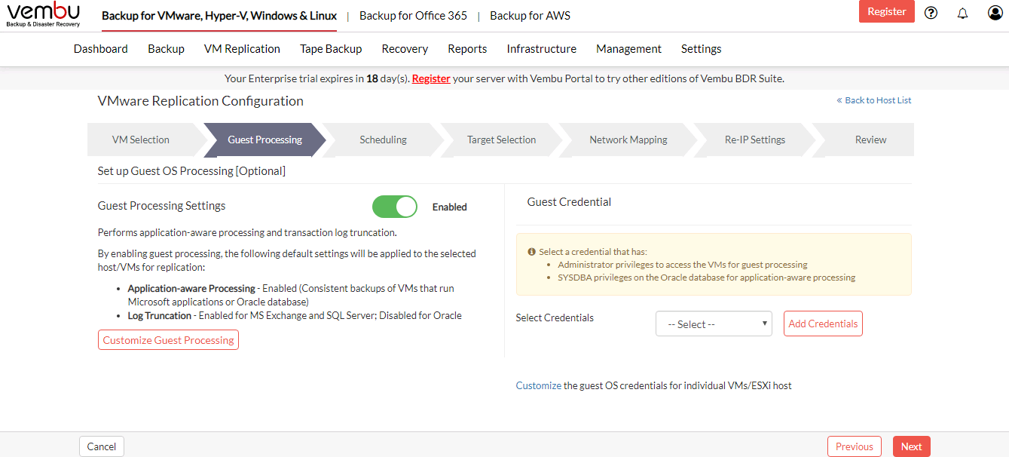Open the VM Replication menu
1009x457 pixels.
[242, 49]
